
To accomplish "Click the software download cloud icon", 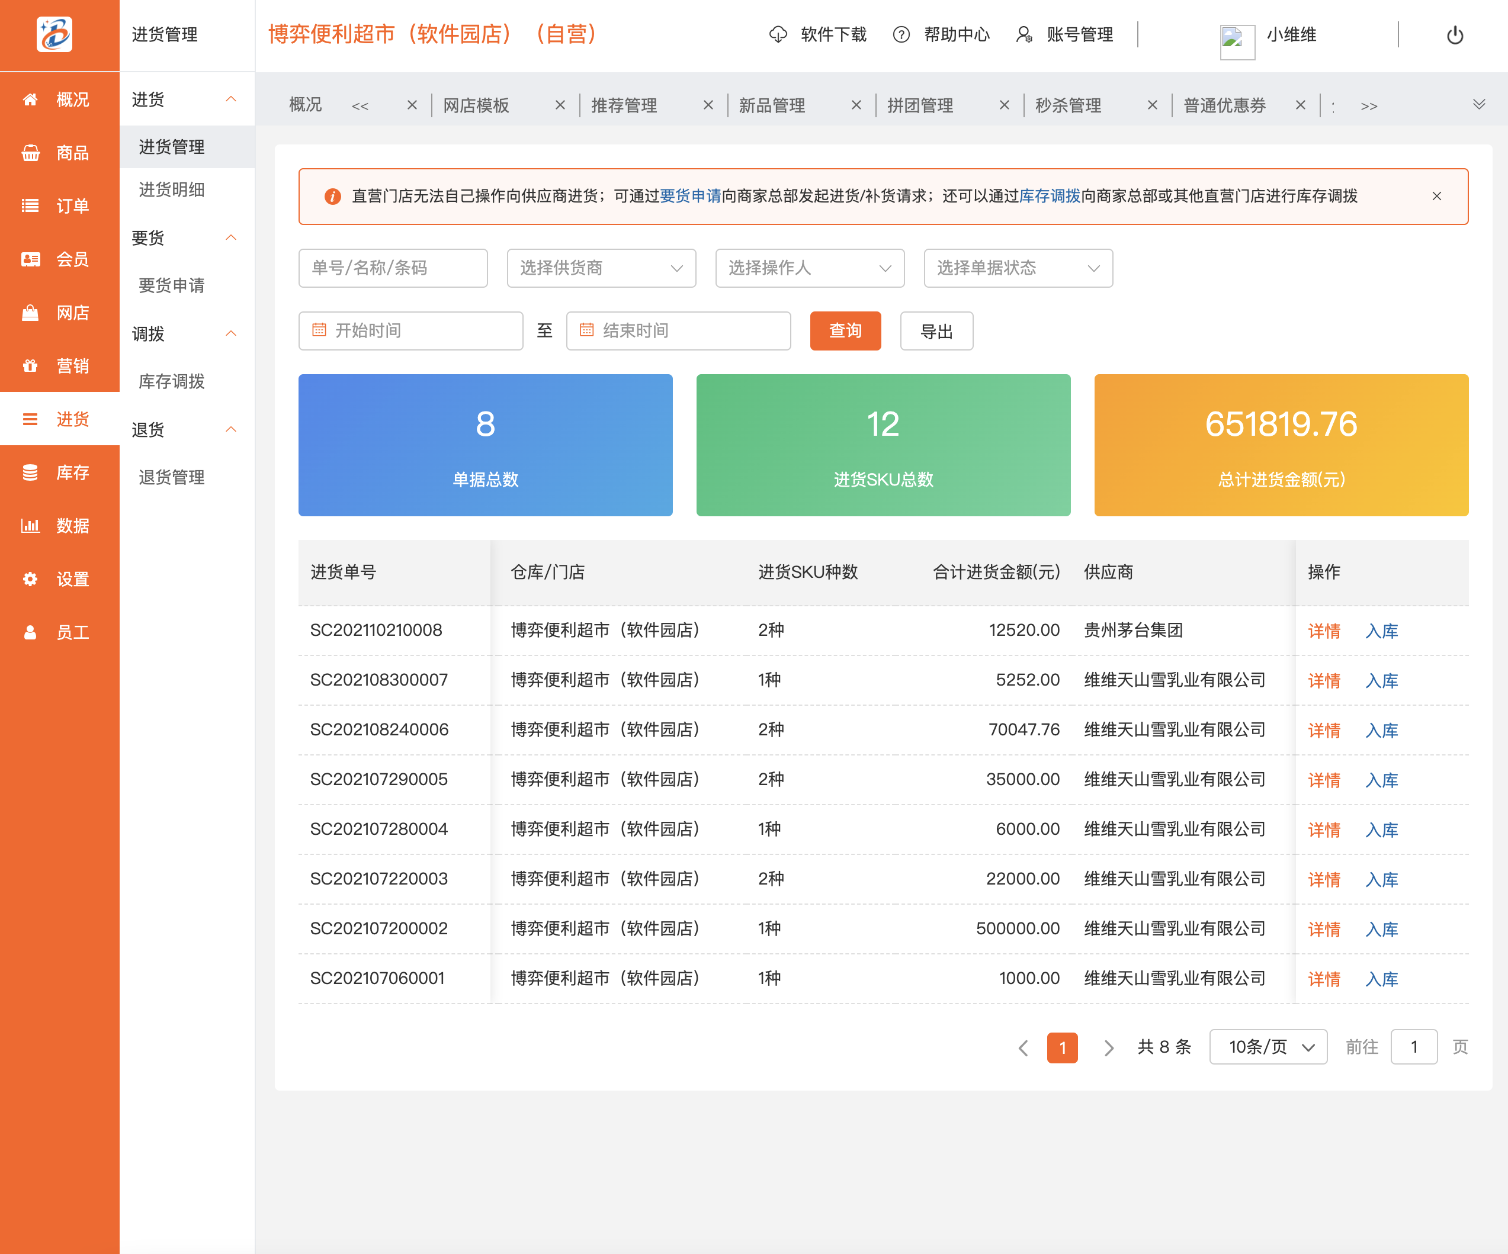I will [x=778, y=34].
